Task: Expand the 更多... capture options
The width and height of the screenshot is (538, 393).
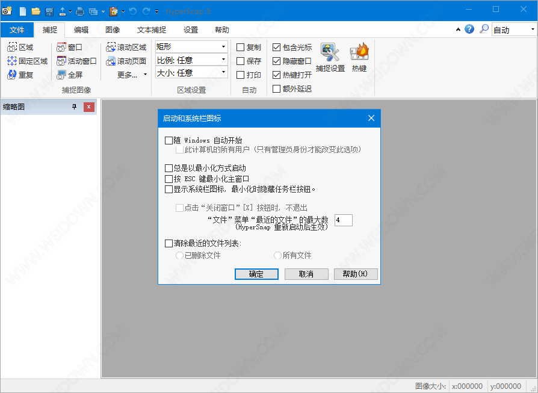Action: coord(132,75)
